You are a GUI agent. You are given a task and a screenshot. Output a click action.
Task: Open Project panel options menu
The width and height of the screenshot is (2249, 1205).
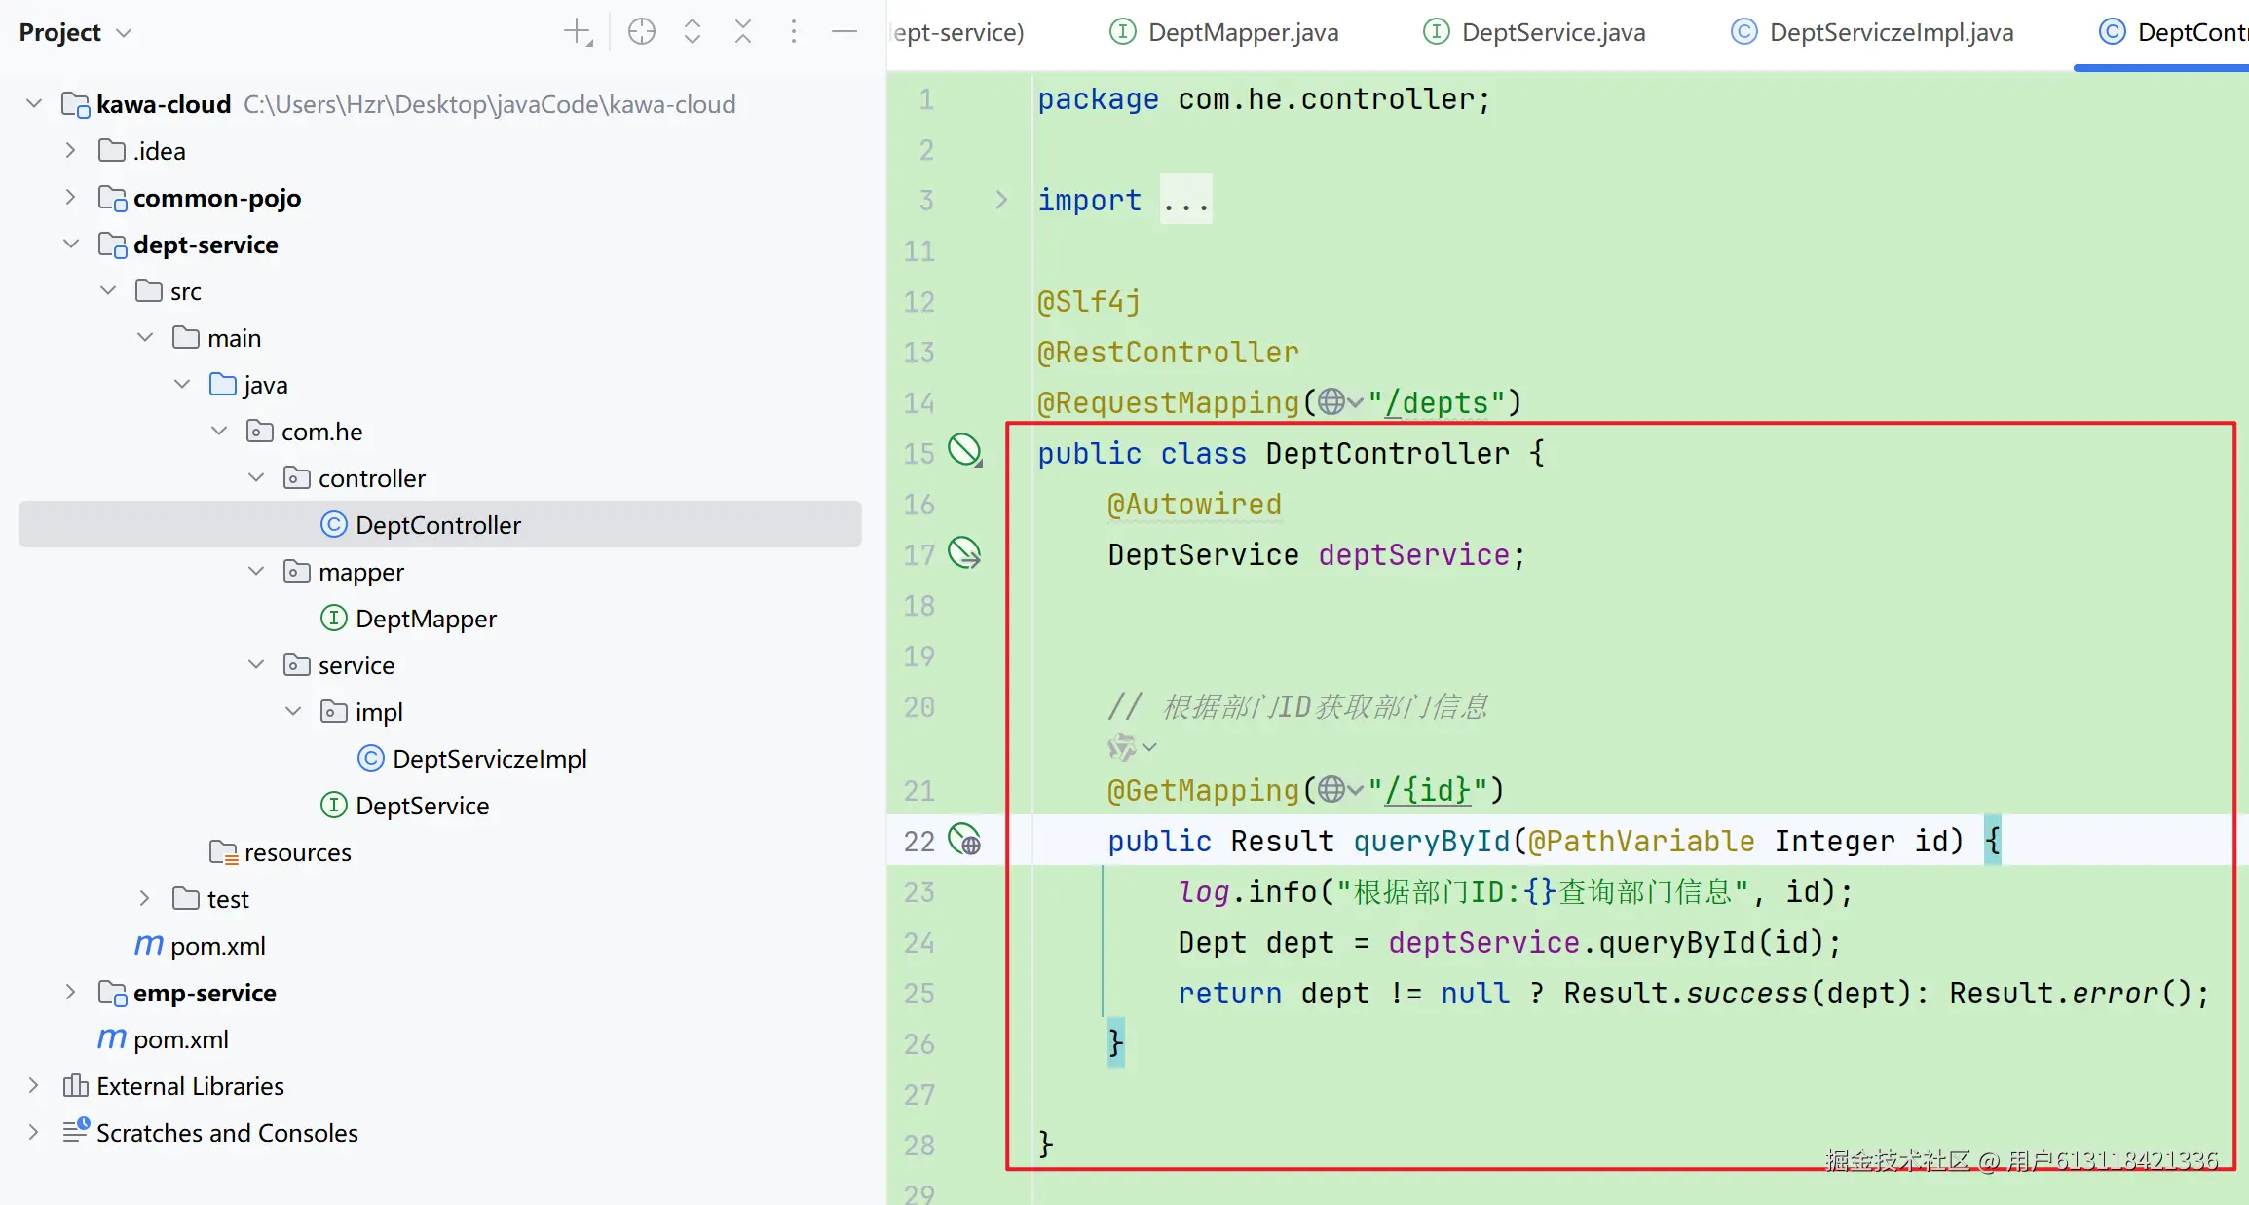click(794, 32)
